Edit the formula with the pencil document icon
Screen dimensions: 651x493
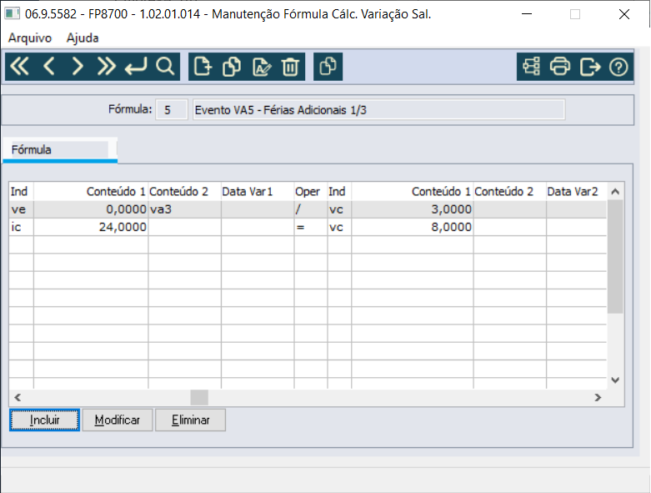(262, 67)
